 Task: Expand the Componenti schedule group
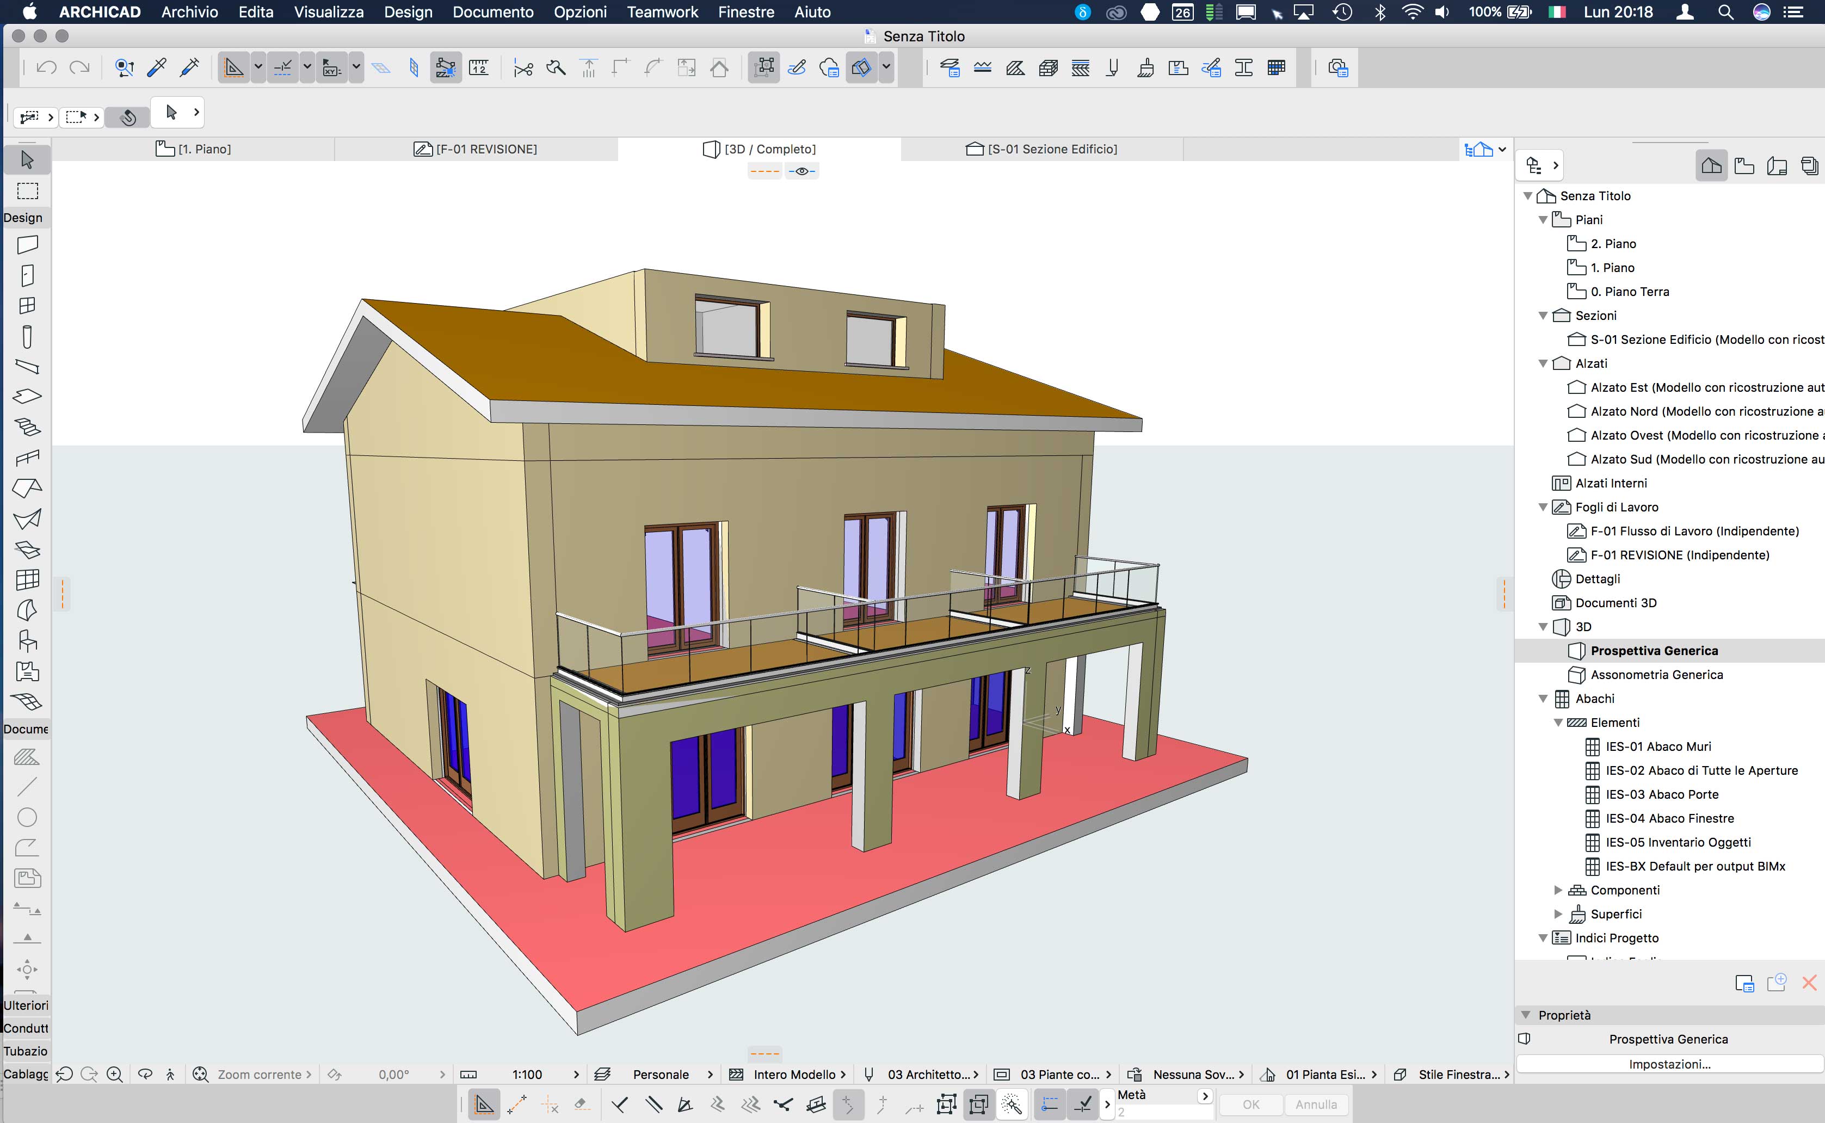[1558, 890]
